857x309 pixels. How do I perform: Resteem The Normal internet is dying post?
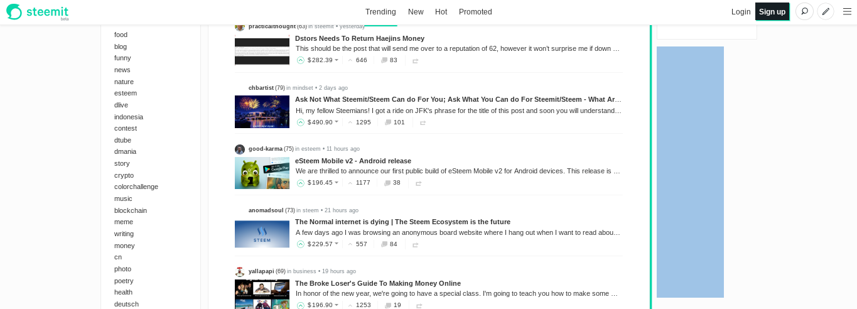click(415, 245)
